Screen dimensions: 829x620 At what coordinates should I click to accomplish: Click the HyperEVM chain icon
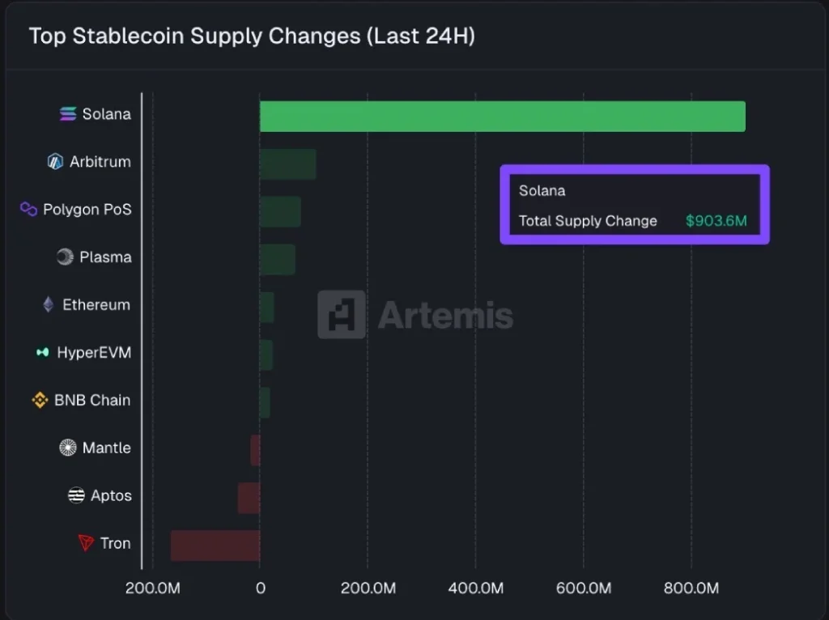tap(43, 353)
